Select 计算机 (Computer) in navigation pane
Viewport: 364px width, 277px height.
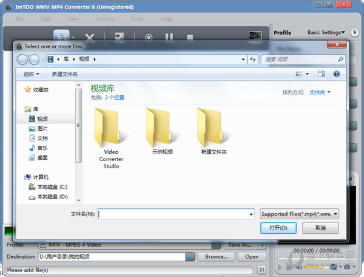[36, 177]
